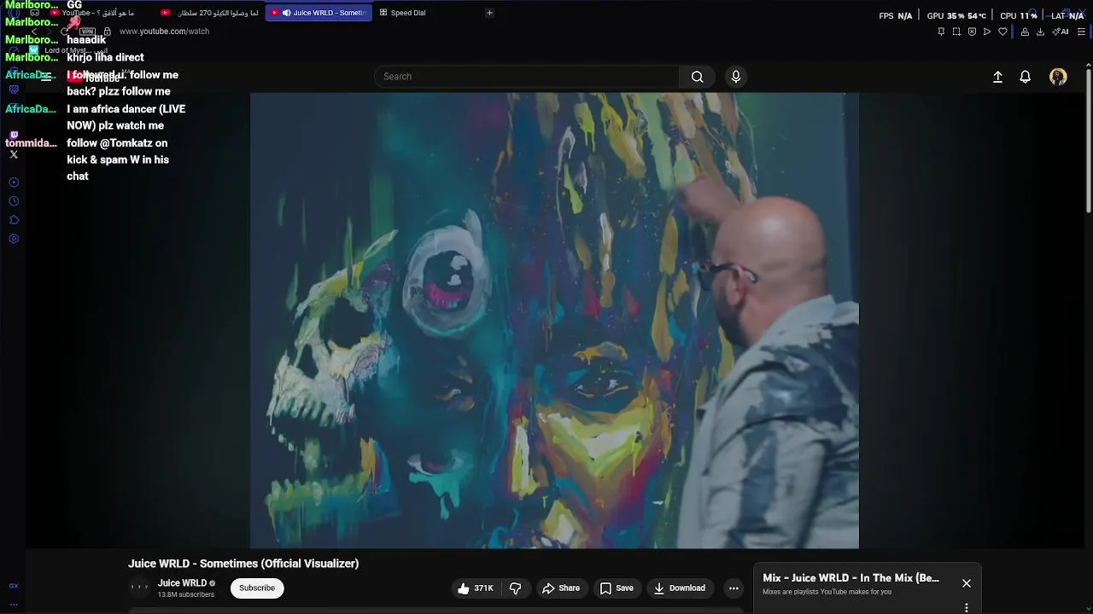Switch to the Arabic 'YouTube' first tab
Viewport: 1093px width, 614px height.
point(98,13)
